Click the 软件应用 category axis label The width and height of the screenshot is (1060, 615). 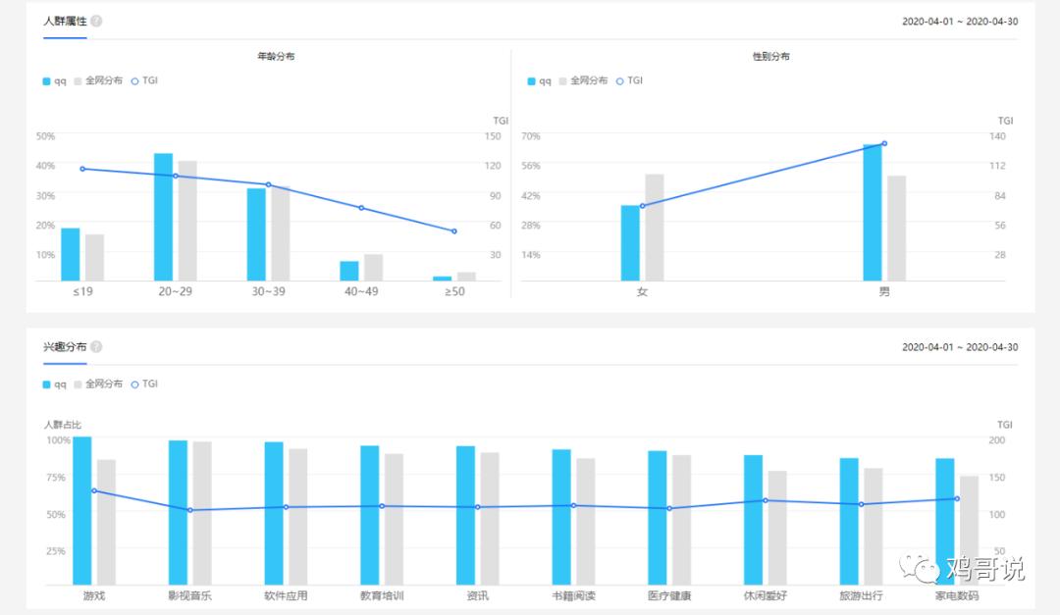(286, 595)
